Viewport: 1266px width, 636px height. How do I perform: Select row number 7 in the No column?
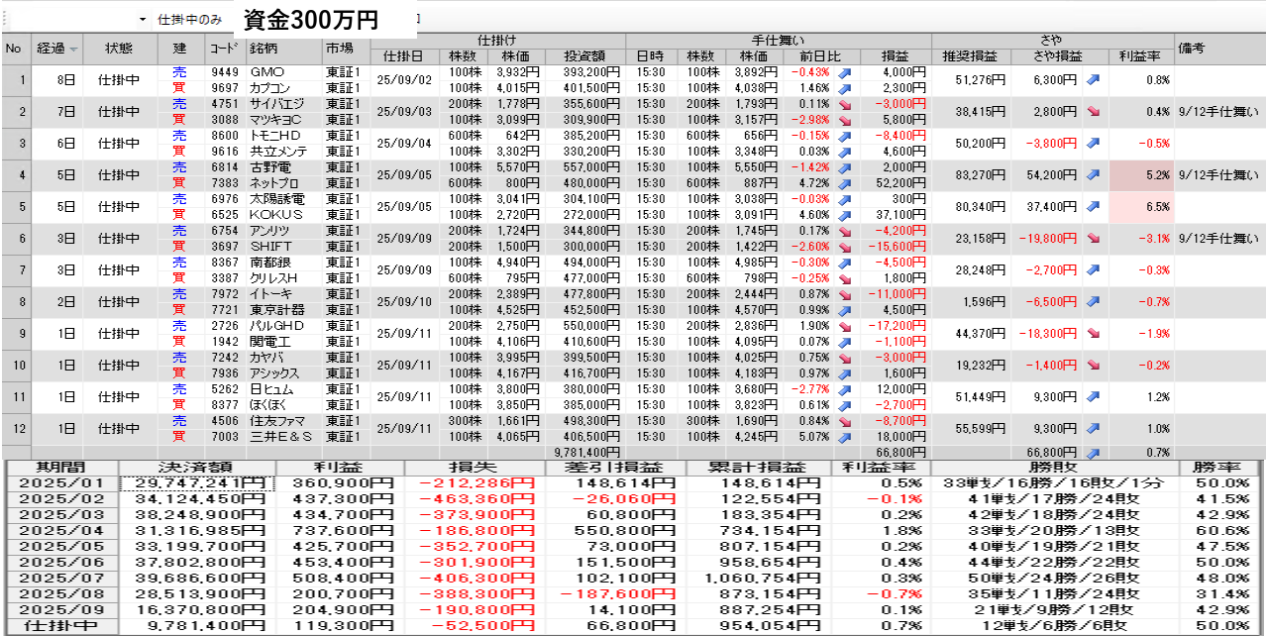[15, 270]
